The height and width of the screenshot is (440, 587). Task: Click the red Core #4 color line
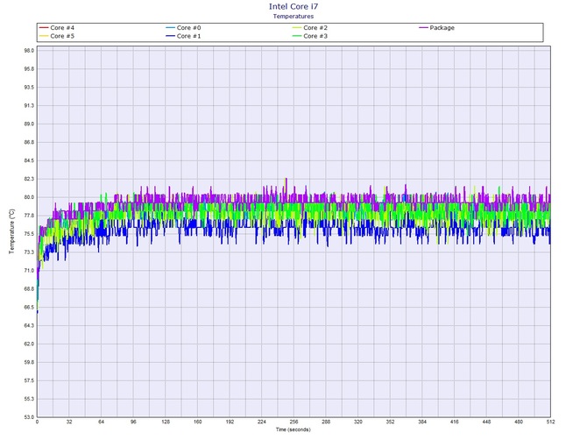coord(44,28)
